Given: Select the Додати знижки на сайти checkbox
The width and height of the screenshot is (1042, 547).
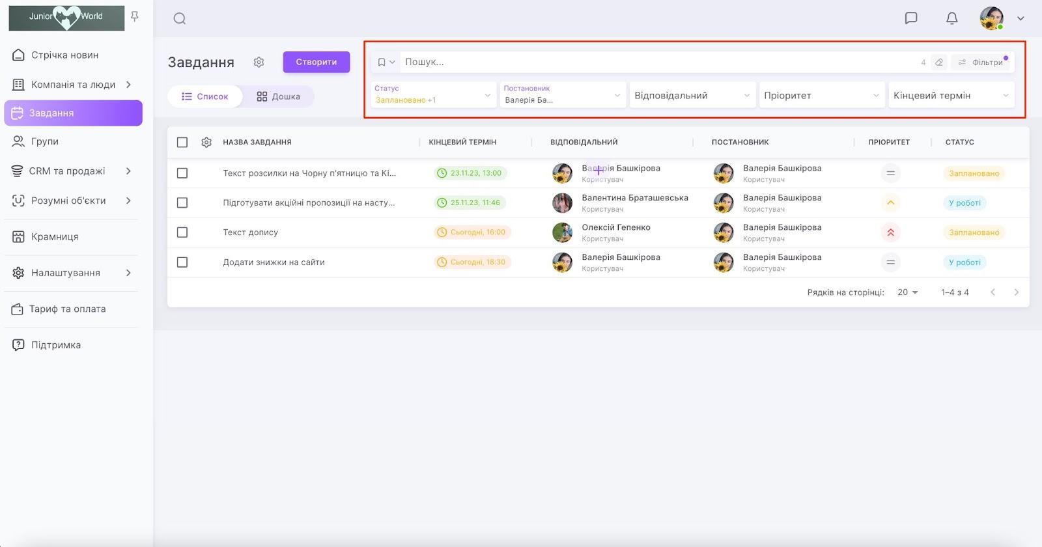Looking at the screenshot, I should (x=182, y=262).
